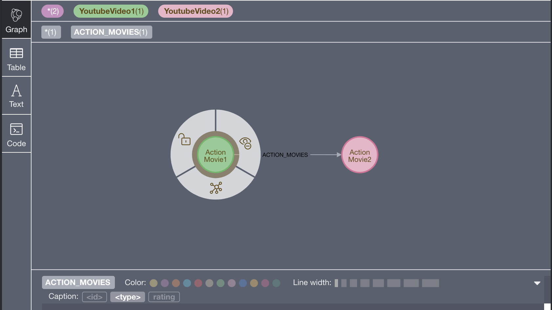This screenshot has width=552, height=310.
Task: Set caption to rating
Action: click(164, 297)
